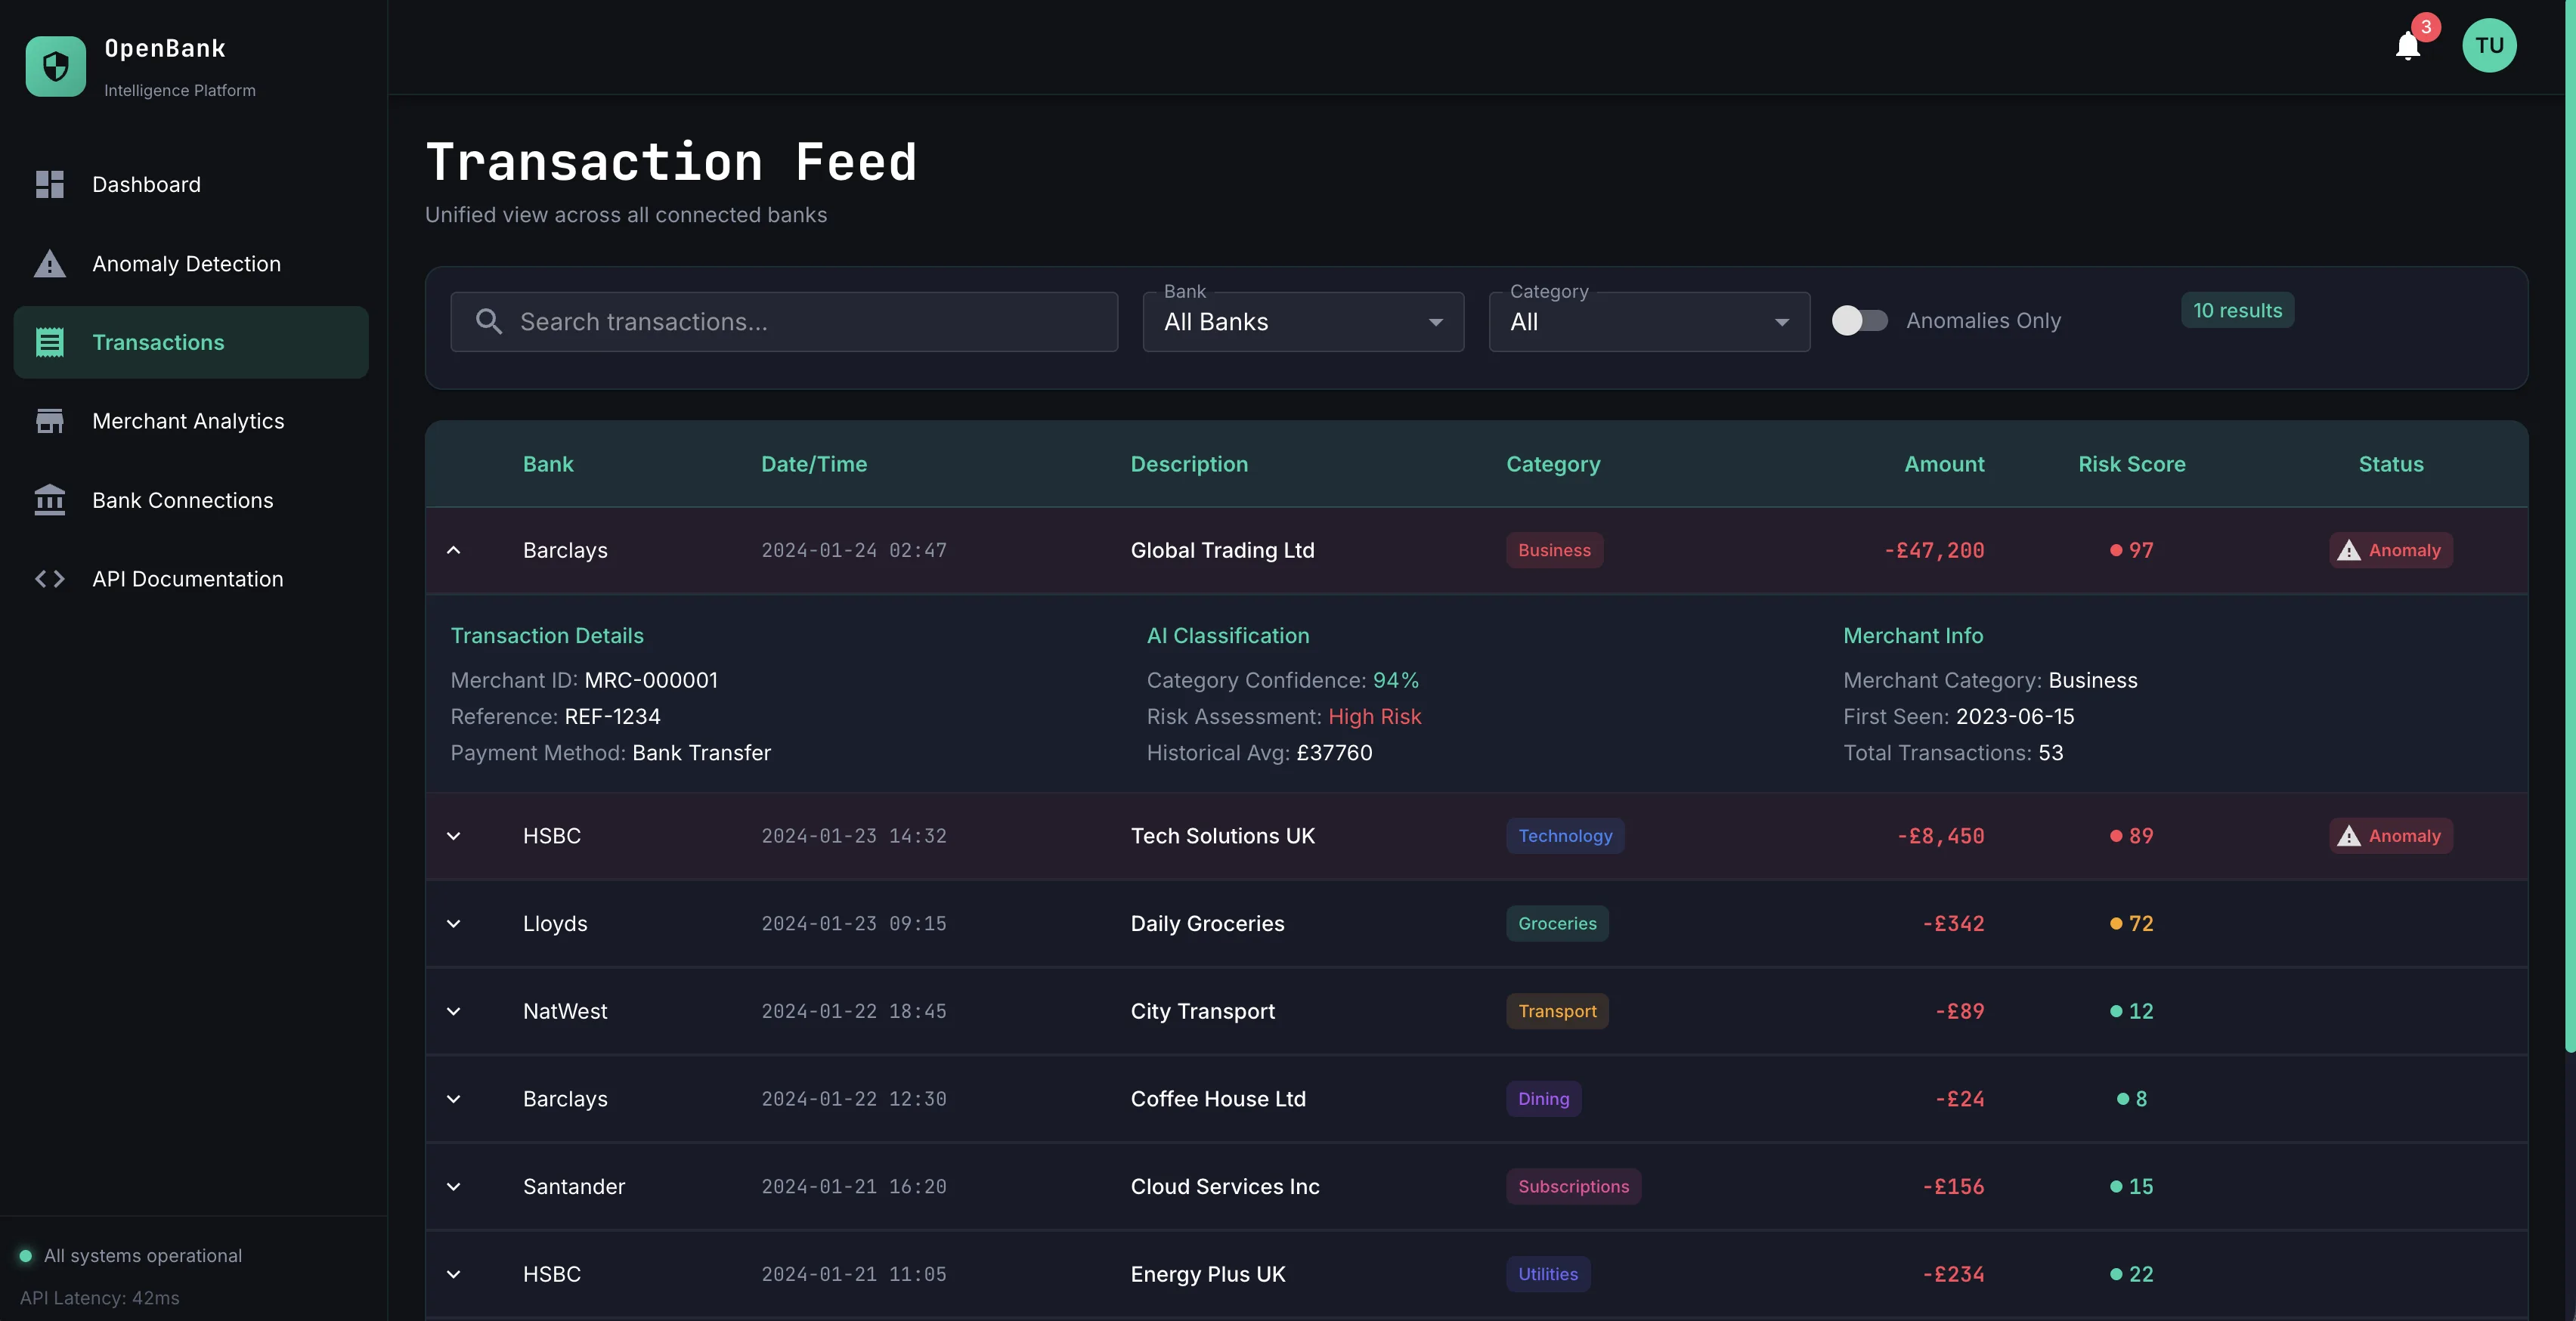Image resolution: width=2576 pixels, height=1321 pixels.
Task: Open the Category filter dropdown
Action: 1649,322
